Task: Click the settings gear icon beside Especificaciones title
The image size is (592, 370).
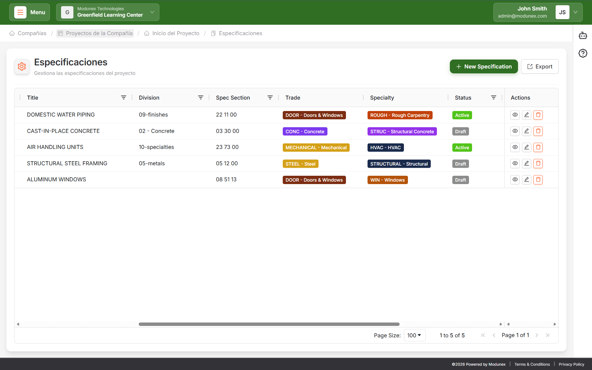Action: tap(22, 66)
